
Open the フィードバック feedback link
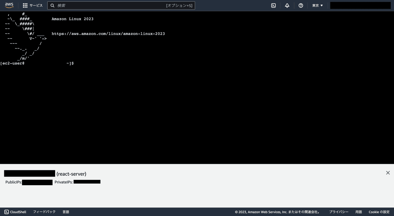click(x=44, y=212)
